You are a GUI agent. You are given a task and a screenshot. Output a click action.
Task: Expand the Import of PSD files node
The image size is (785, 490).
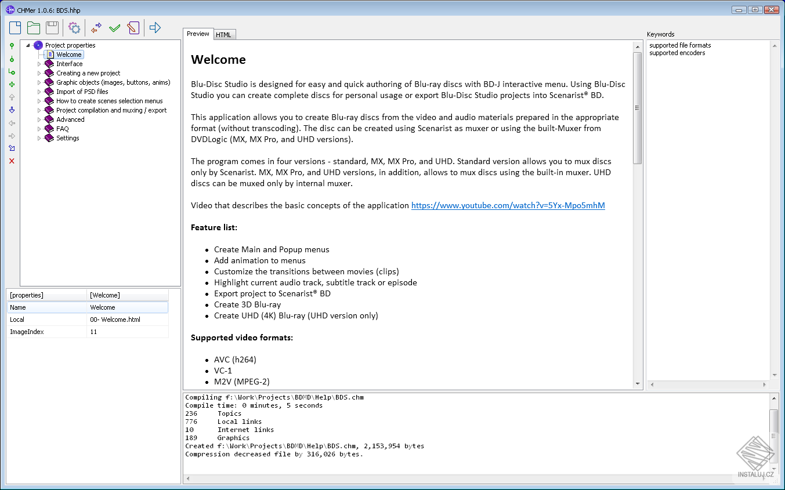tap(39, 92)
